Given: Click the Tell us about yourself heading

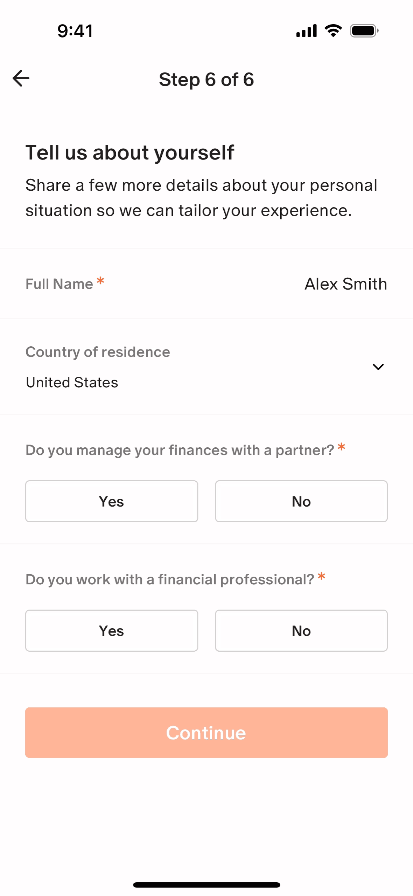Looking at the screenshot, I should (x=129, y=152).
